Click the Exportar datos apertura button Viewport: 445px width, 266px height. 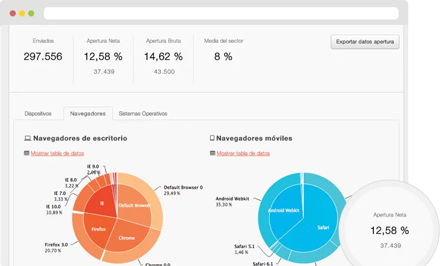(x=365, y=42)
